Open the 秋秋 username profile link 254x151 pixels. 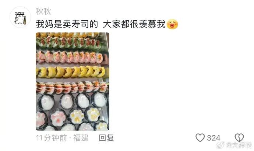tap(43, 11)
